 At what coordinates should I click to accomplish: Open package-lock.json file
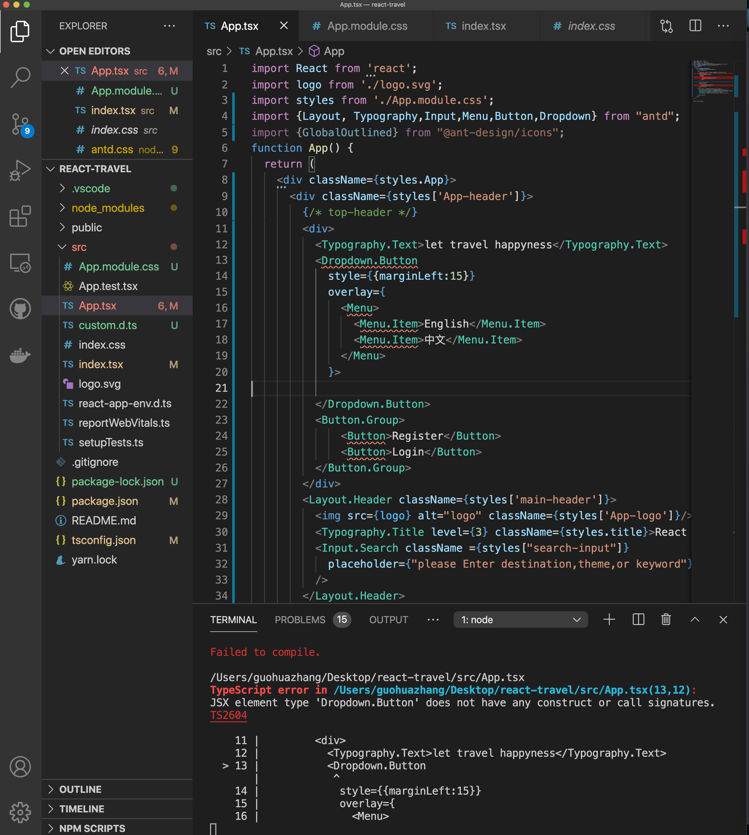[x=117, y=482]
